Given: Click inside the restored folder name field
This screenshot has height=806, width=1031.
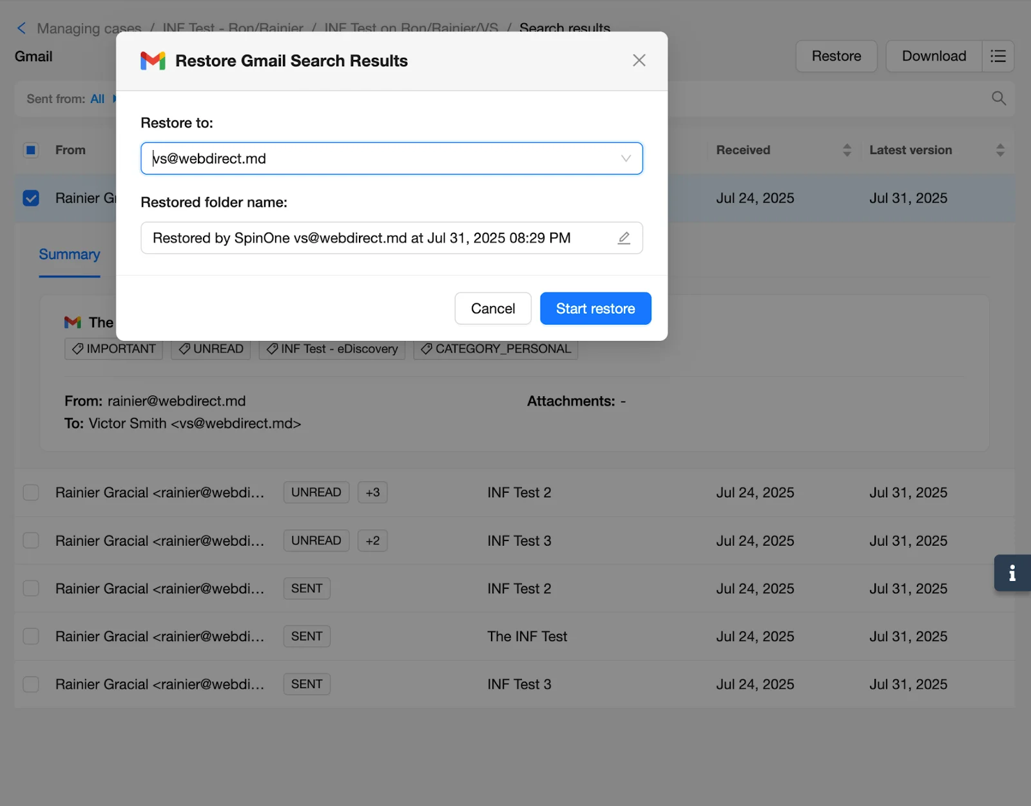Looking at the screenshot, I should [361, 238].
